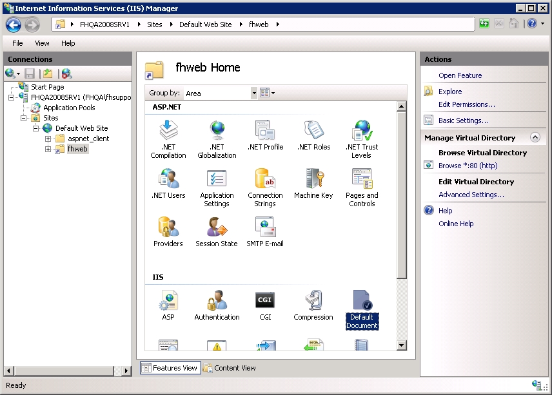Image resolution: width=552 pixels, height=395 pixels.
Task: Click the Create New Connection globe icon
Action: click(10, 73)
